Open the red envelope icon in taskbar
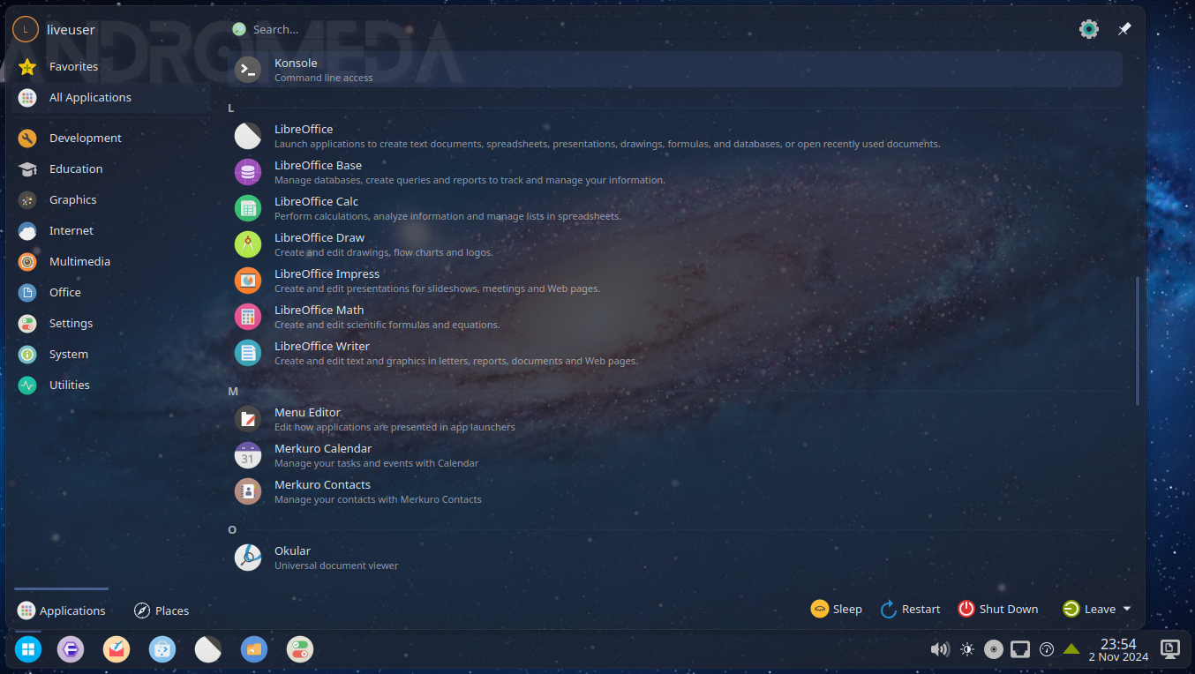Image resolution: width=1195 pixels, height=674 pixels. [x=116, y=650]
